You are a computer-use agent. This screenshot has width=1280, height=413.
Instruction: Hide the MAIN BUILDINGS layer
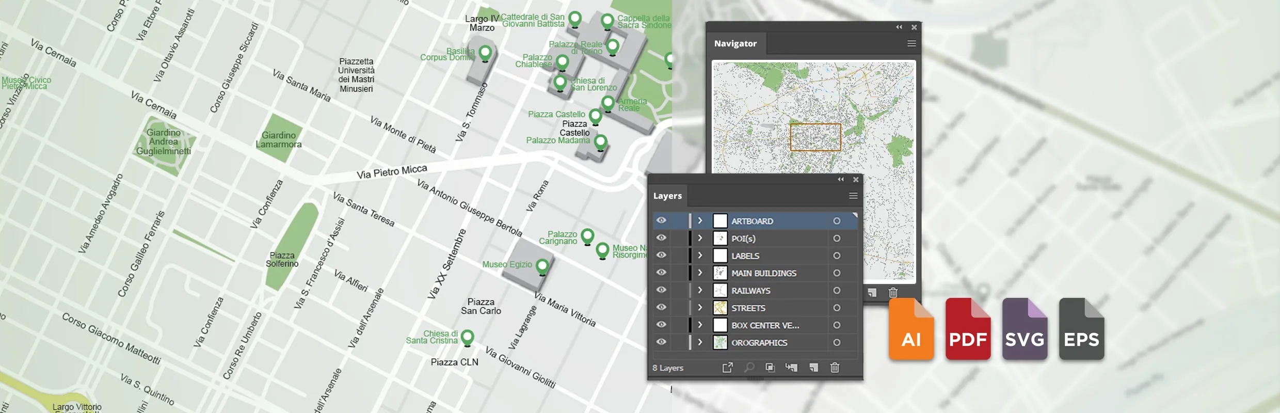(x=661, y=273)
